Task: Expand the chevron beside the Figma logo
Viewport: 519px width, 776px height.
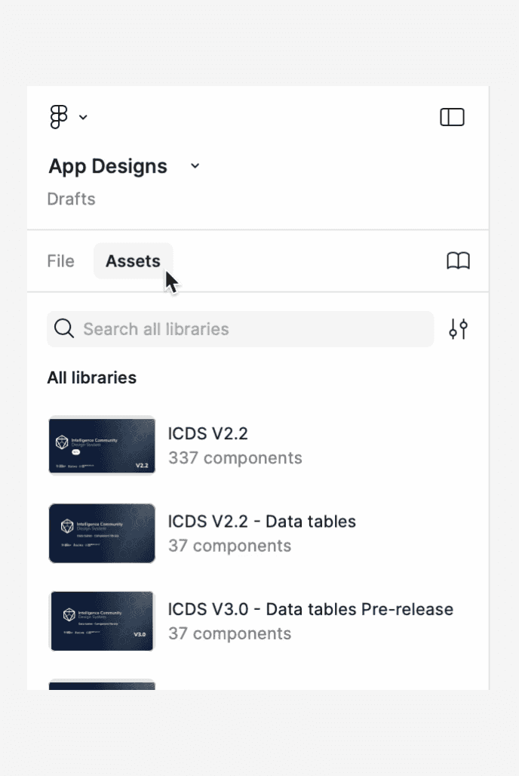Action: point(83,117)
